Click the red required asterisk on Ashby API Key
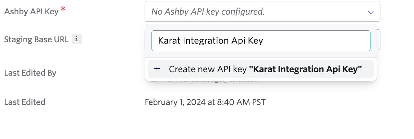This screenshot has width=414, height=139. coord(63,10)
